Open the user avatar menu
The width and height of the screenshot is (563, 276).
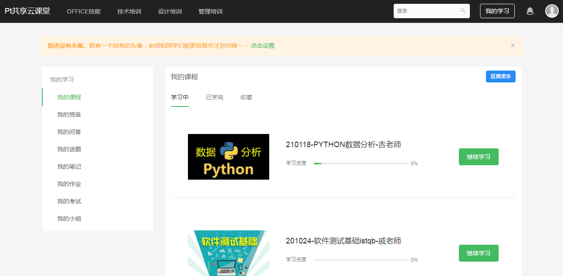click(552, 11)
